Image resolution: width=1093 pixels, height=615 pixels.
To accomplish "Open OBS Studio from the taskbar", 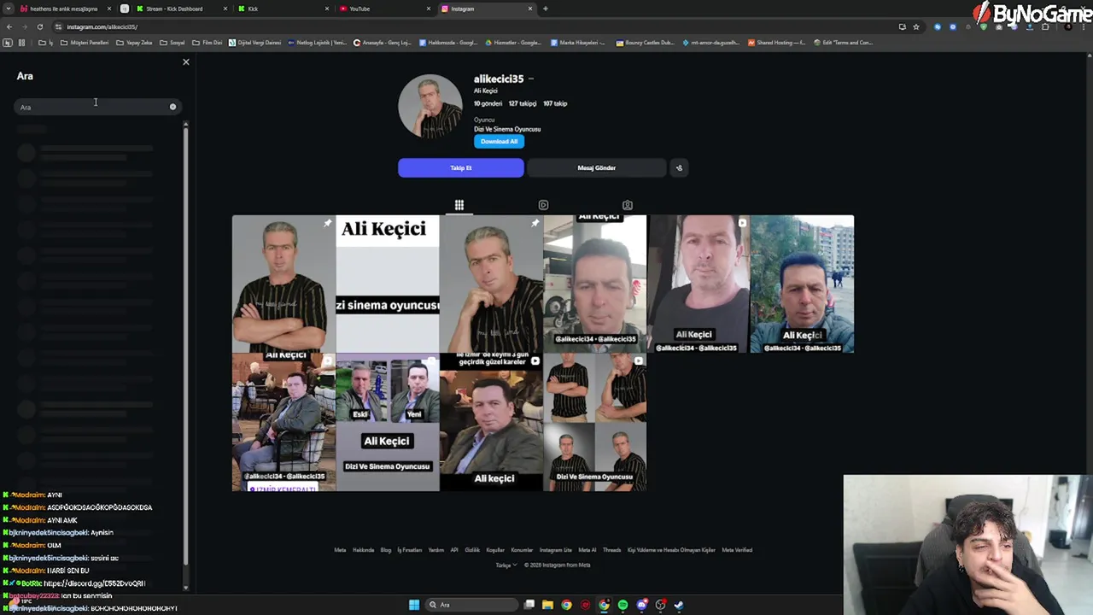I will click(x=660, y=605).
